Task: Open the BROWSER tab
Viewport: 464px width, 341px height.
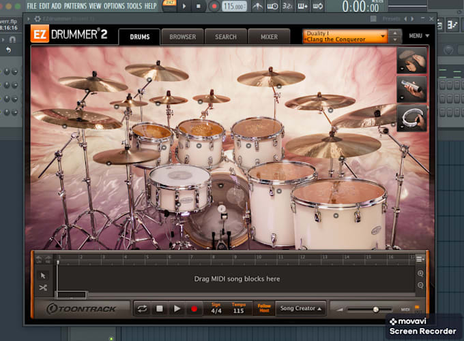Action: point(183,37)
